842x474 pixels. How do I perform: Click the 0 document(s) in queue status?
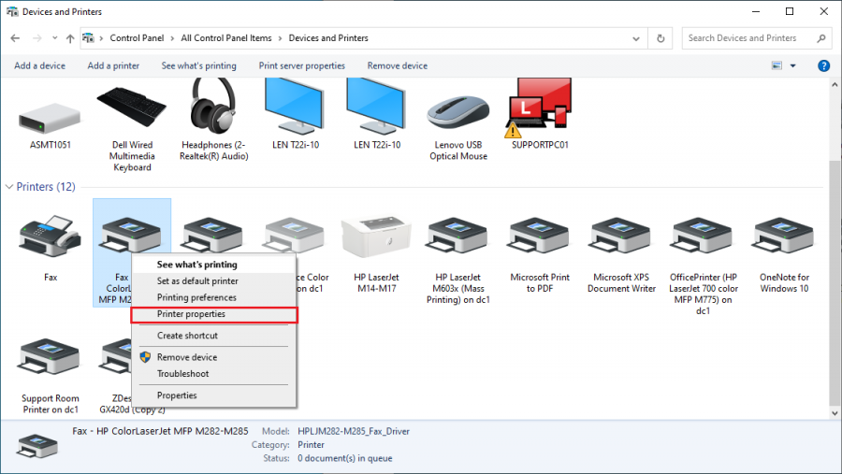344,458
